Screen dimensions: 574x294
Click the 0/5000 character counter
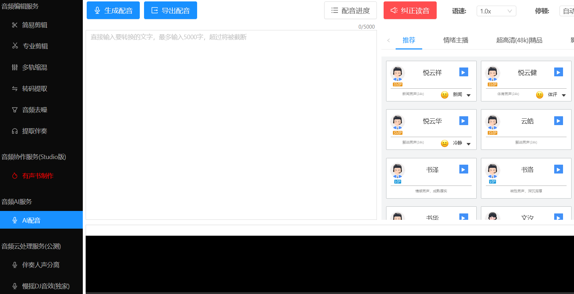click(x=367, y=27)
